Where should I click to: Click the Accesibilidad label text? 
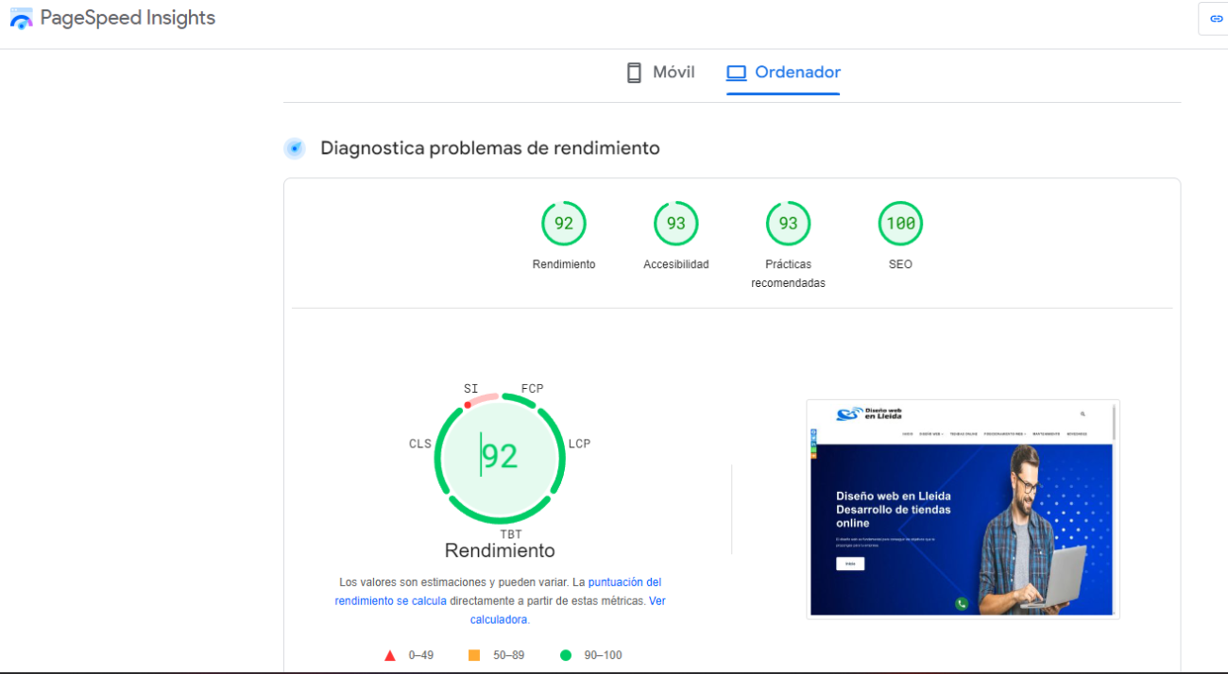676,264
